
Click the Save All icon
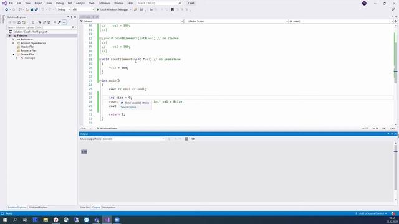pyautogui.click(x=36, y=10)
